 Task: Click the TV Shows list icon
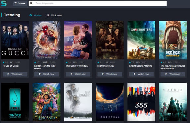click(48, 15)
